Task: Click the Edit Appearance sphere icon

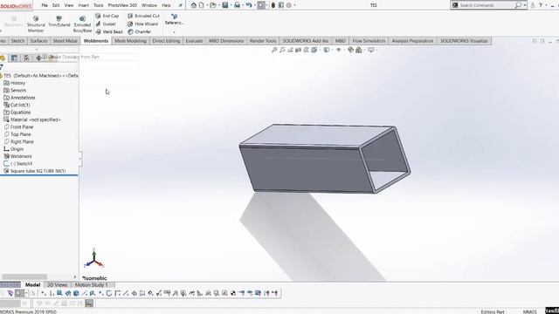Action: (350, 50)
